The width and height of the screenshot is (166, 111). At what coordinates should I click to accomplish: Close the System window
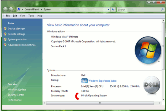(161, 2)
